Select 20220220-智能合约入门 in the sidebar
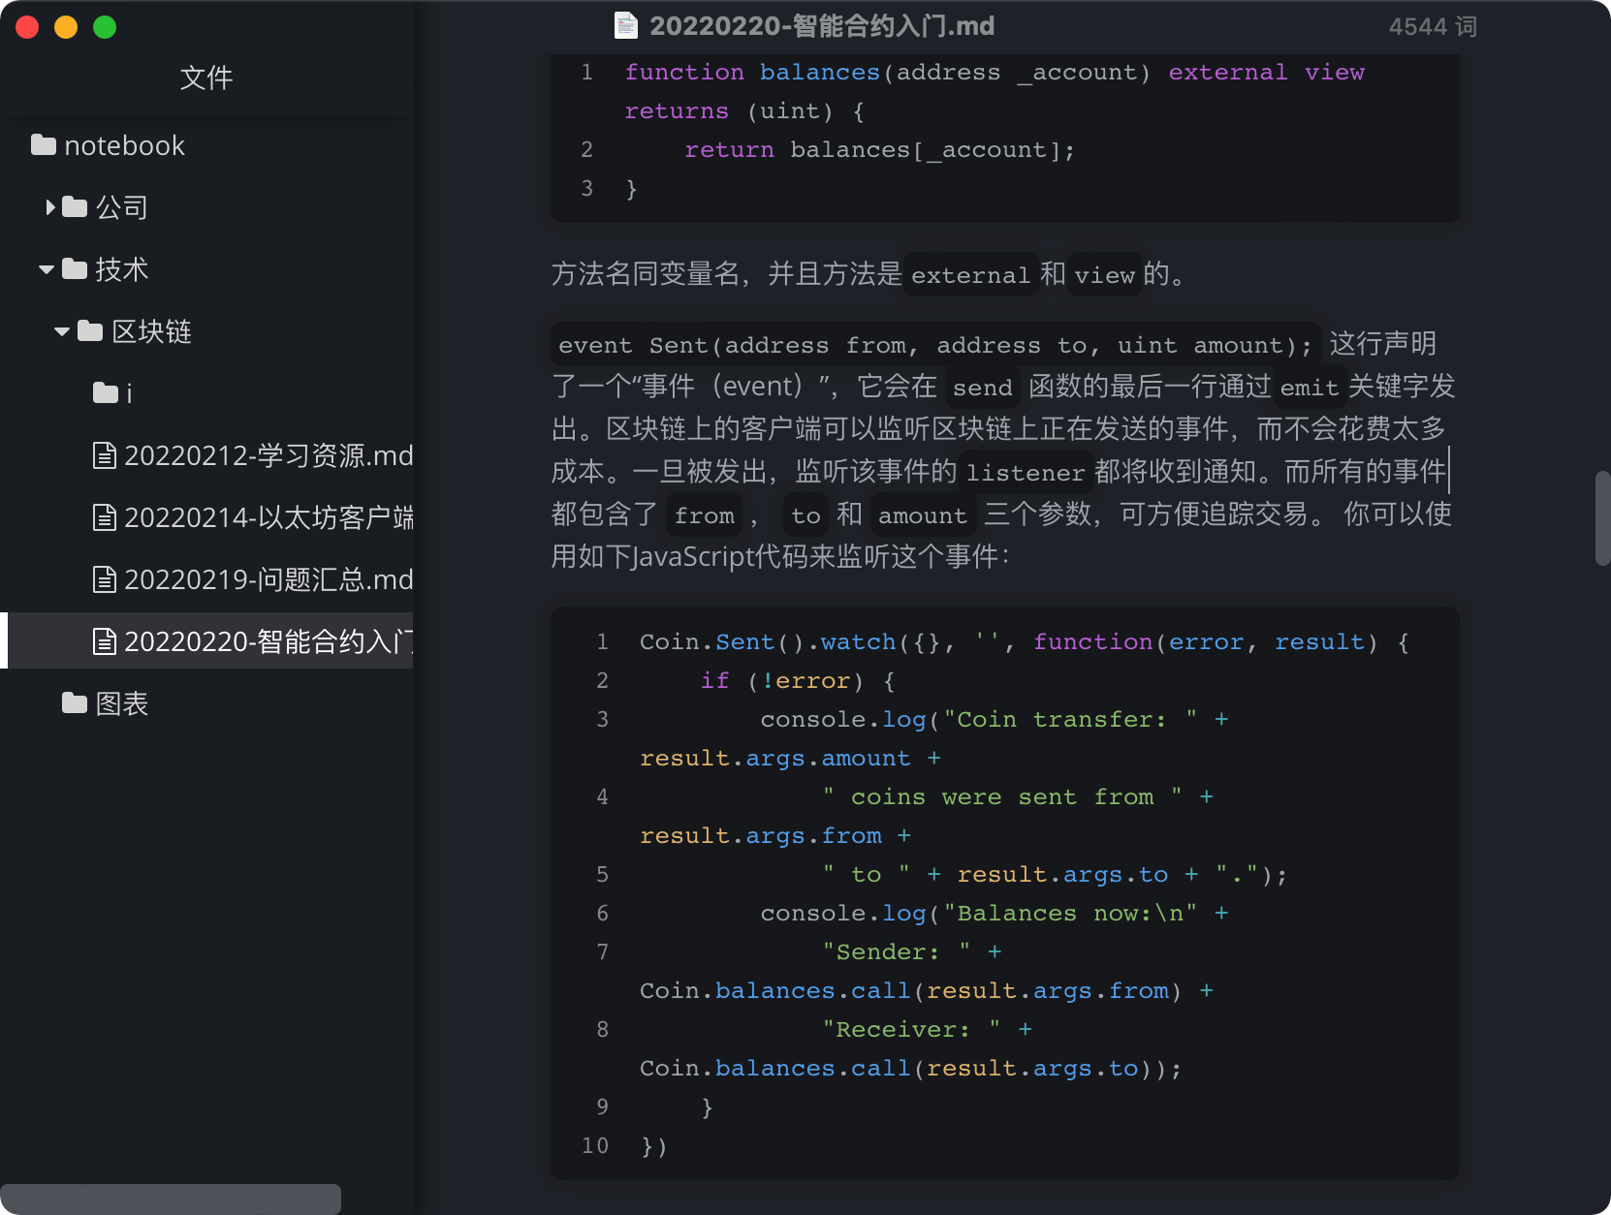This screenshot has height=1215, width=1611. [268, 640]
